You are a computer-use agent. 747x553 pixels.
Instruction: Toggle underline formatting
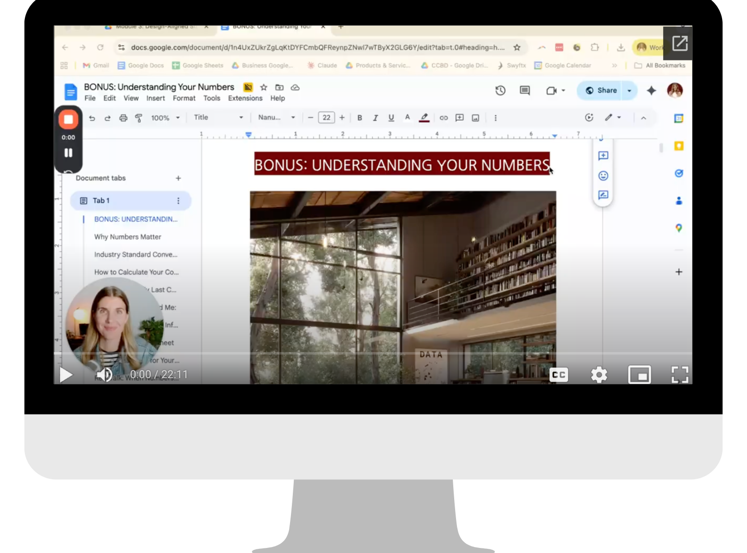pos(391,118)
